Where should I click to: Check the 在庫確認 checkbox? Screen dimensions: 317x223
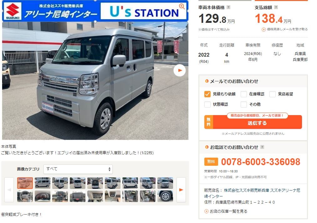[243, 94]
